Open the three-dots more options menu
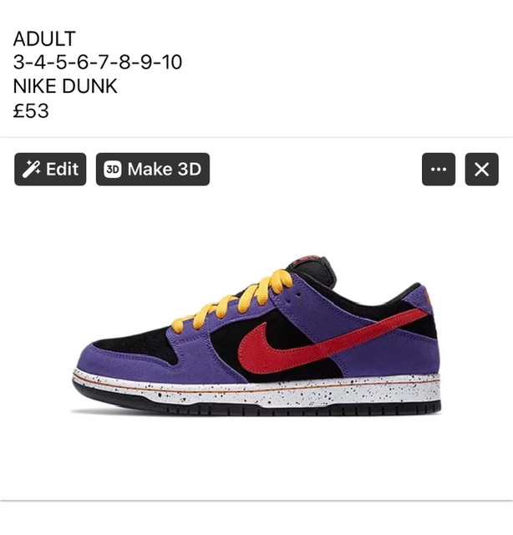513x535 pixels. [439, 169]
